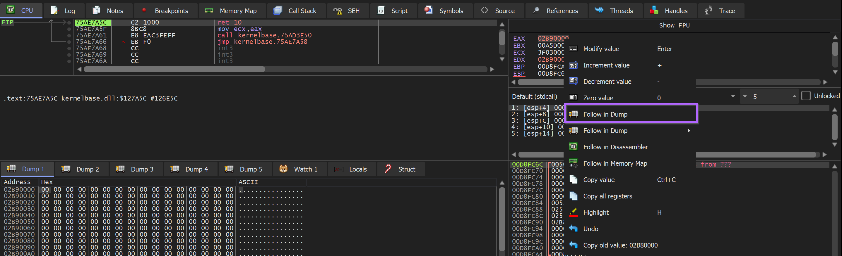Click the Show FPU button
842x256 pixels.
point(674,25)
